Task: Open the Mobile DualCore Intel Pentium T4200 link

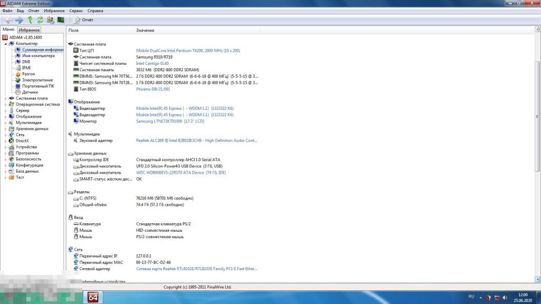Action: (x=188, y=51)
